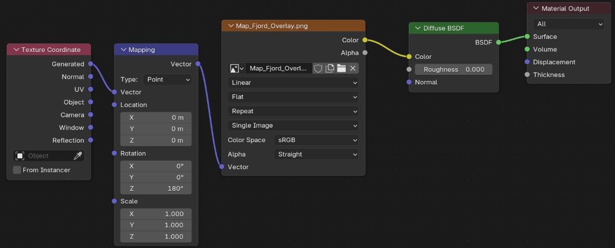Click the image browse dropdown icon
Screen dimensions: 615x248
(236, 68)
